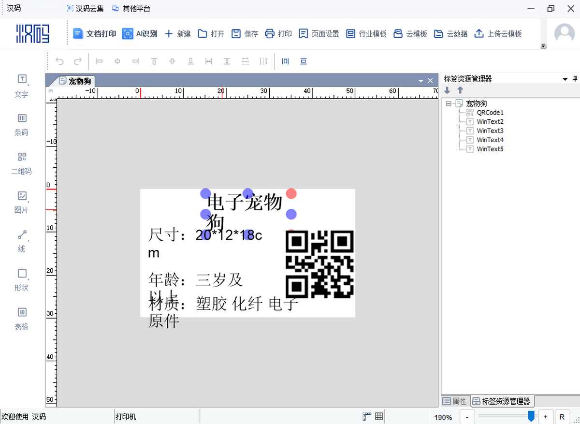Image resolution: width=580 pixels, height=424 pixels.
Task: Select the 形状 shape tool
Action: [x=22, y=279]
